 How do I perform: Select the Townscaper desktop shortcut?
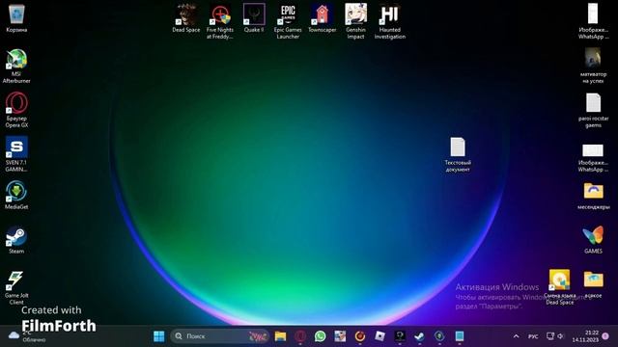tap(322, 18)
